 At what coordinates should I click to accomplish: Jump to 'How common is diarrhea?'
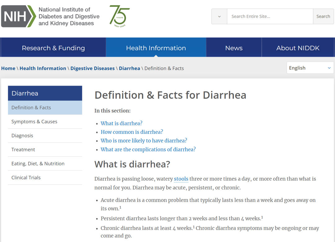(132, 132)
